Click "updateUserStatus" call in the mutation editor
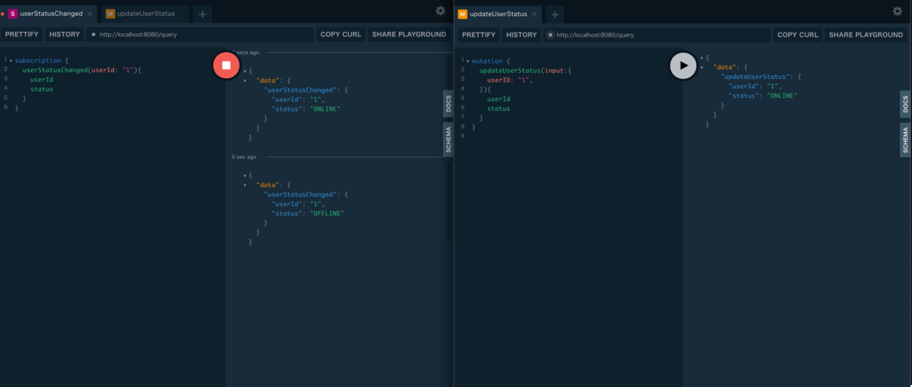This screenshot has width=912, height=387. (510, 70)
